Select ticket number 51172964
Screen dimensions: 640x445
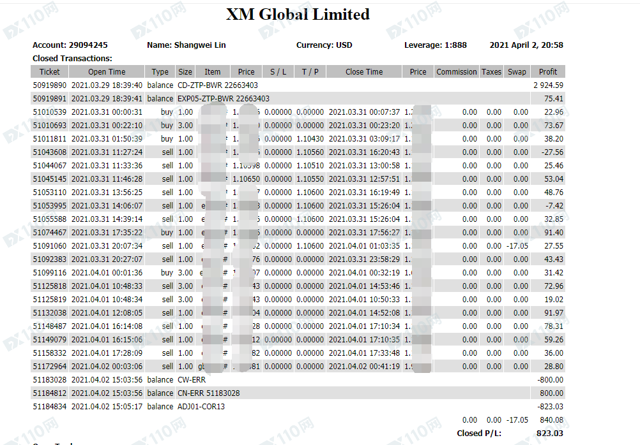[x=49, y=367]
